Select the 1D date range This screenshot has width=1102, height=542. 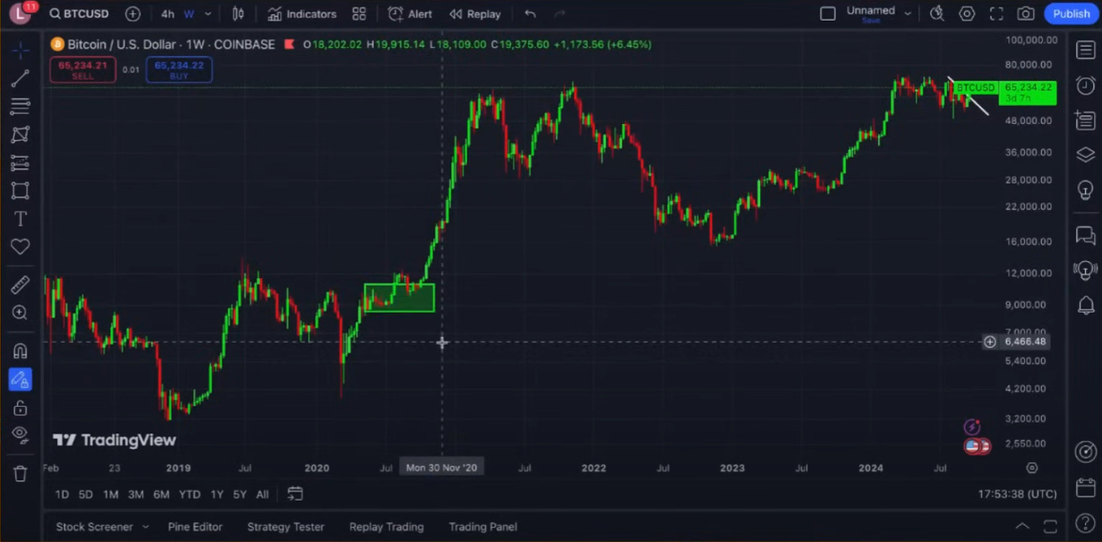62,494
